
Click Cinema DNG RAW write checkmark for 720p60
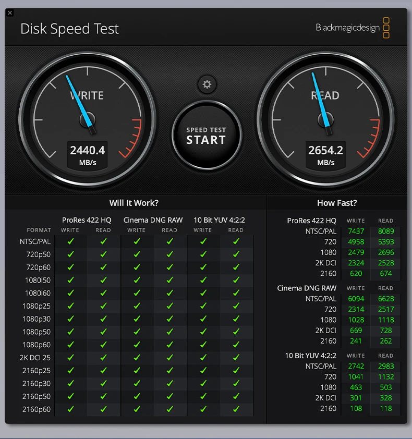[137, 267]
